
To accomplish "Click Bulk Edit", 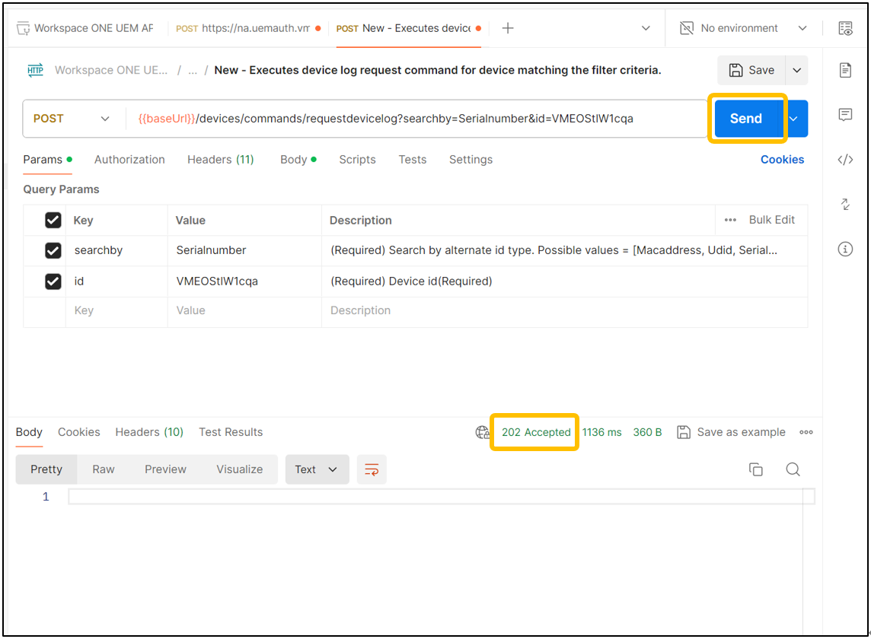I will click(x=771, y=220).
